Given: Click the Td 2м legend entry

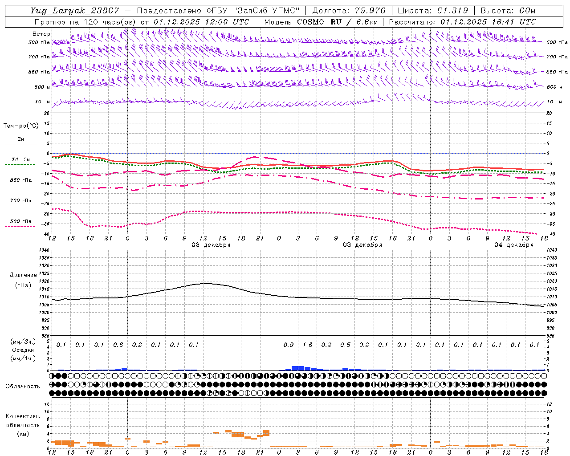Looking at the screenshot, I should pos(21,159).
